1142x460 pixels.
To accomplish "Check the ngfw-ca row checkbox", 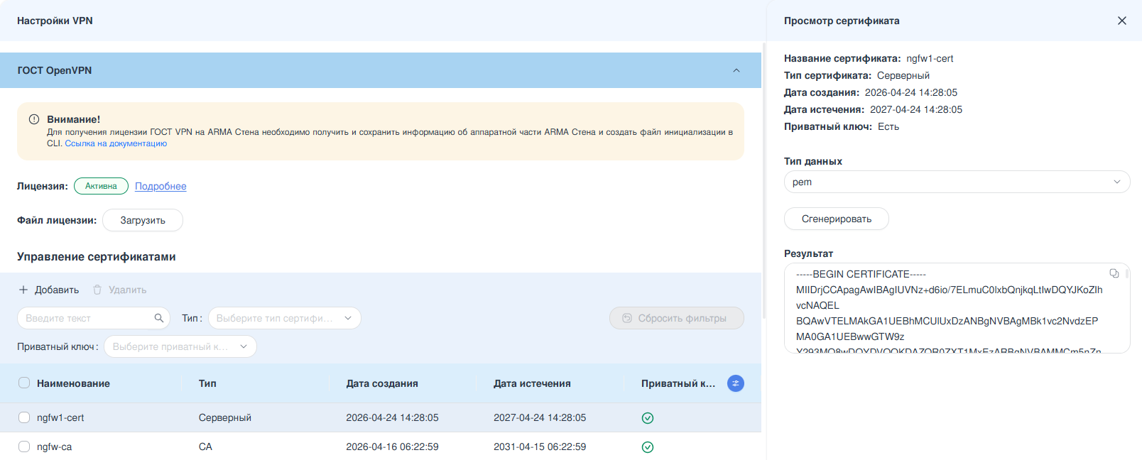I will tap(24, 447).
